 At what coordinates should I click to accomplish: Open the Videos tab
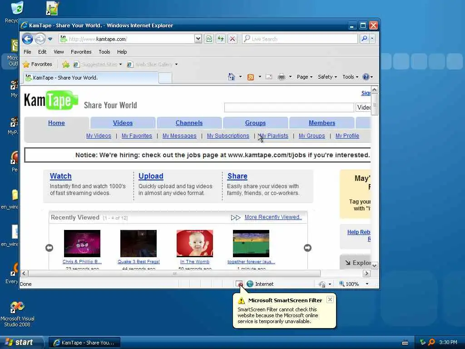(123, 123)
